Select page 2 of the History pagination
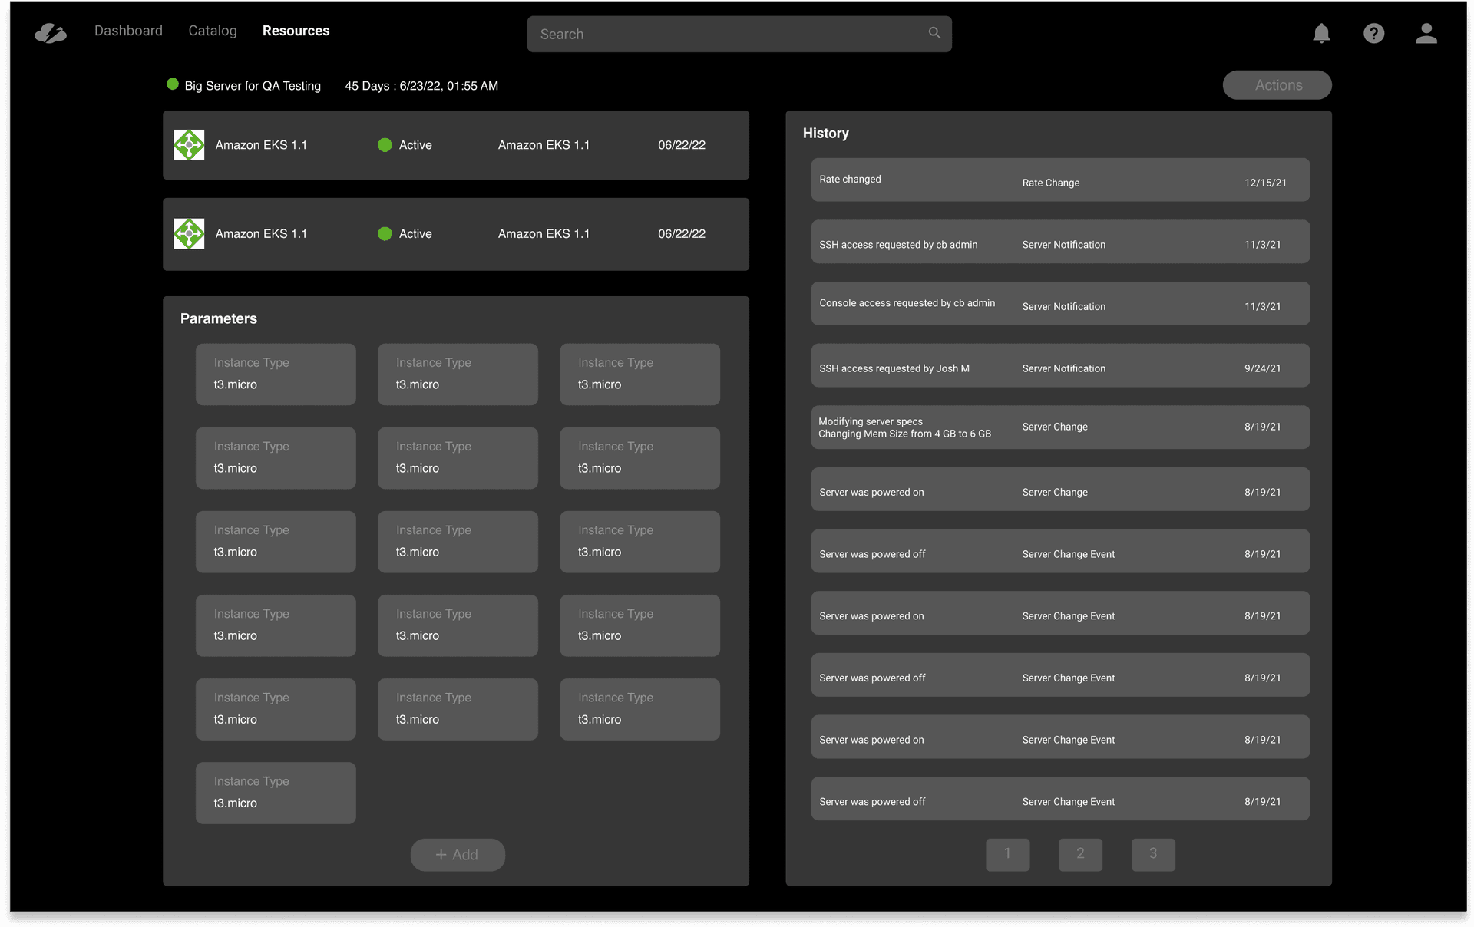Viewport: 1474px width, 927px height. coord(1080,854)
